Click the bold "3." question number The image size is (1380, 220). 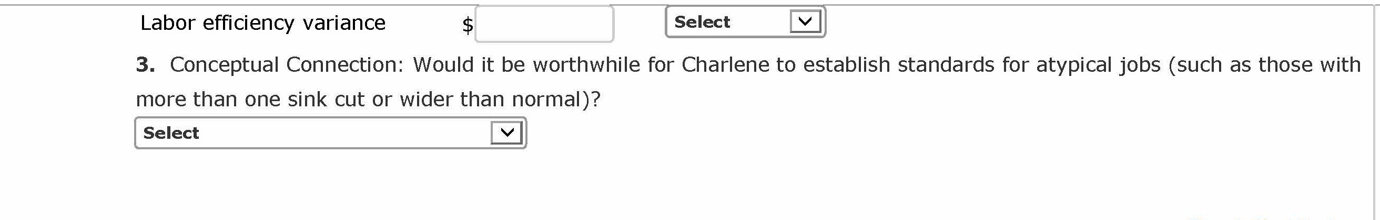click(145, 64)
